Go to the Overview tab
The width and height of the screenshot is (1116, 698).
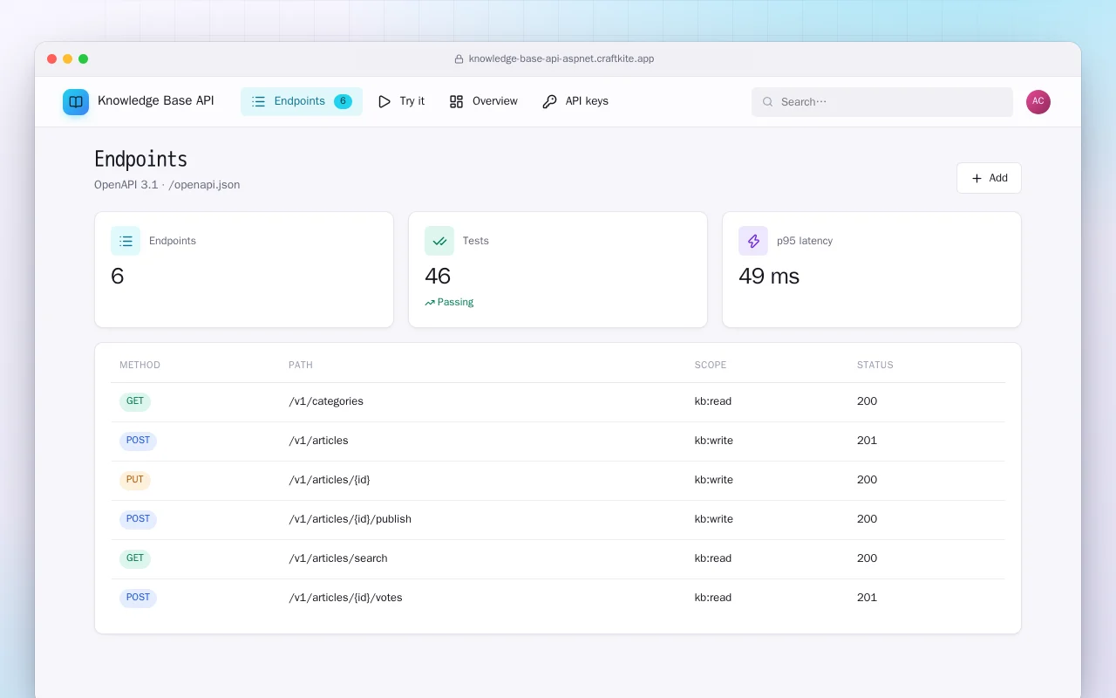[483, 102]
